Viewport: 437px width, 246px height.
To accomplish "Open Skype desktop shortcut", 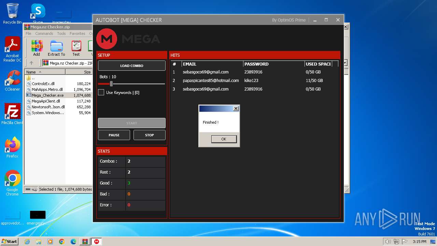I will [38, 14].
